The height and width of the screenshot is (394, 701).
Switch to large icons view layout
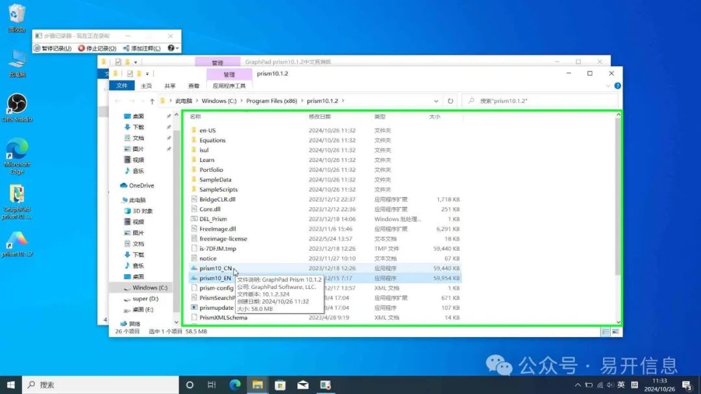click(615, 332)
